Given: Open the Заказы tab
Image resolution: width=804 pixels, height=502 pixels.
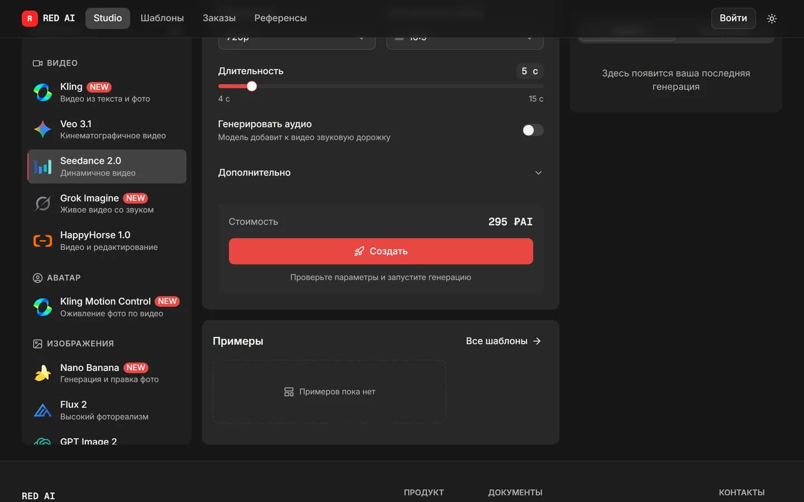Looking at the screenshot, I should click(x=219, y=18).
